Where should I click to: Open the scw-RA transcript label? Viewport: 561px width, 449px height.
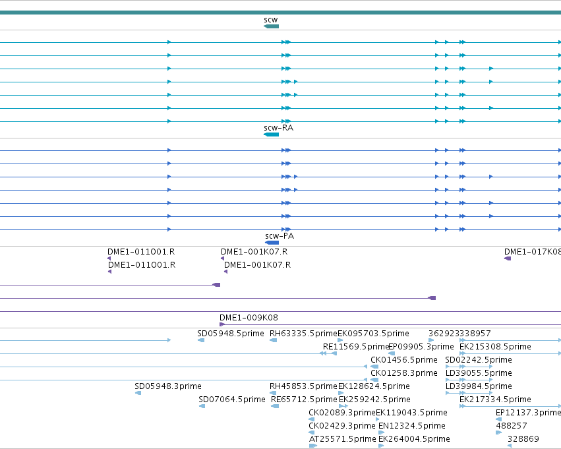click(279, 128)
